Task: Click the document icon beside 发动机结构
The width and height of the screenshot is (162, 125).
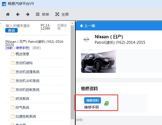Action: click(13, 63)
